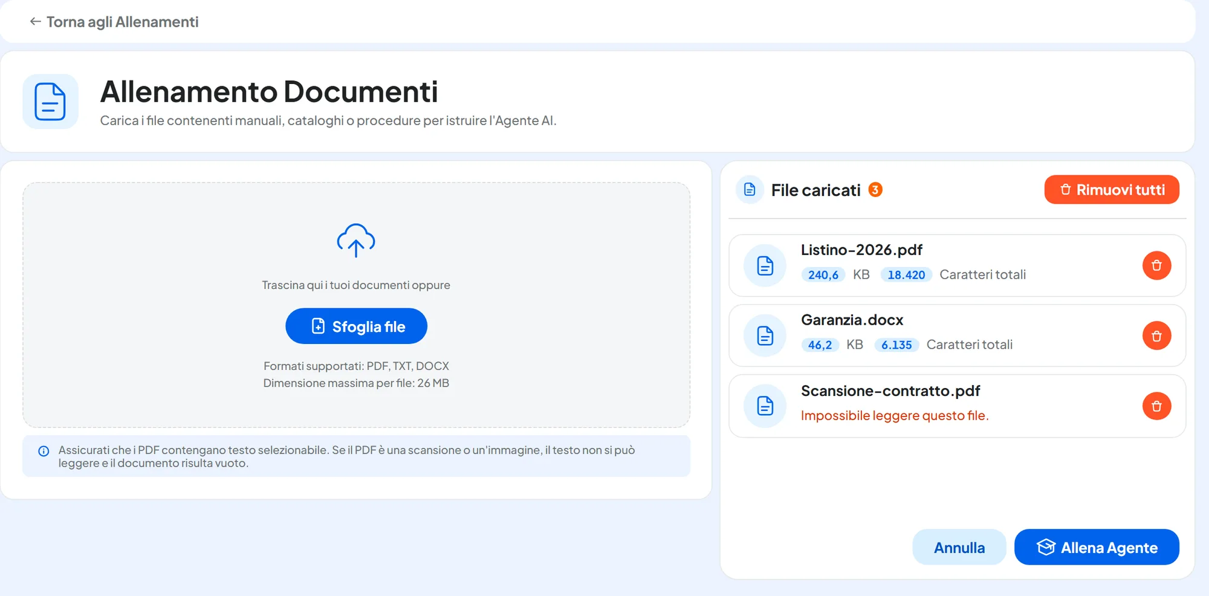Click the 'File caricati' heading
1209x596 pixels.
coord(815,190)
